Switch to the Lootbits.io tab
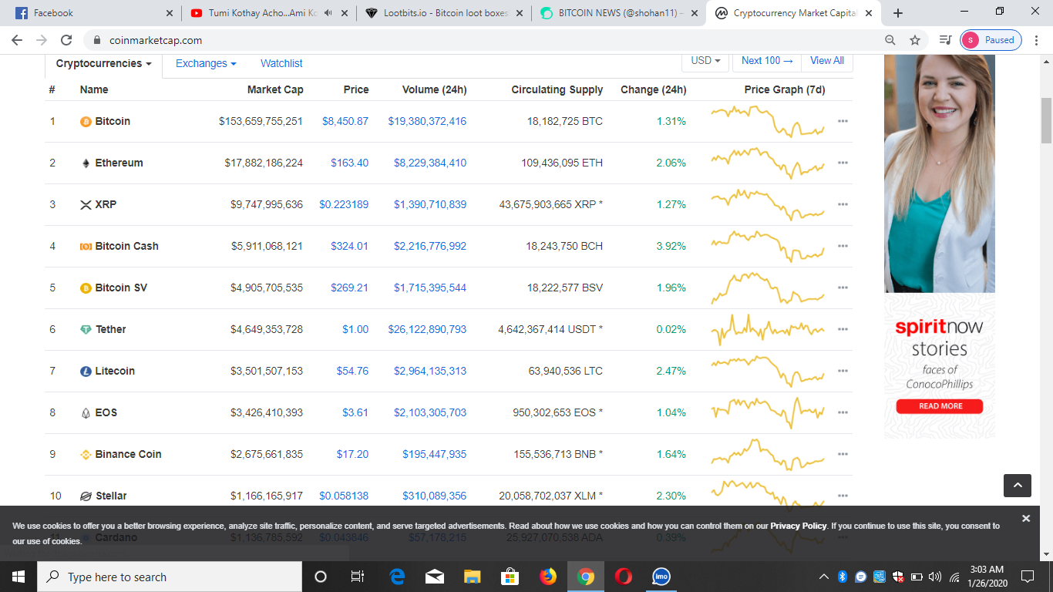 [443, 13]
